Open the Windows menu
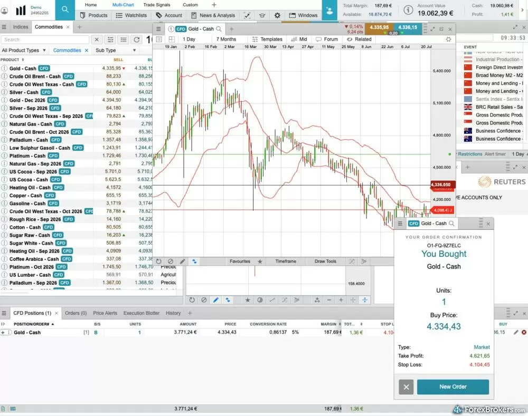The height and width of the screenshot is (416, 528). (304, 15)
